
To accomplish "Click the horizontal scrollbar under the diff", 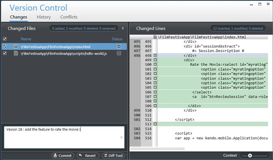I will click(157, 149).
